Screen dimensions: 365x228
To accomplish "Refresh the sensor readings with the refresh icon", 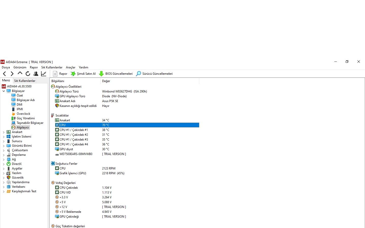I will pyautogui.click(x=28, y=74).
